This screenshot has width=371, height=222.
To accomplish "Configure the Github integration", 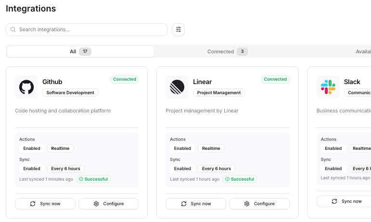I will (x=108, y=204).
